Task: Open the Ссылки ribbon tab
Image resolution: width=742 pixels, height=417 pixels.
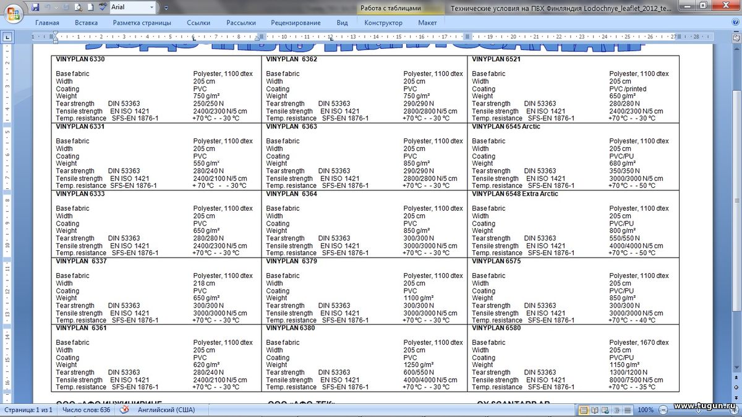Action: (198, 23)
